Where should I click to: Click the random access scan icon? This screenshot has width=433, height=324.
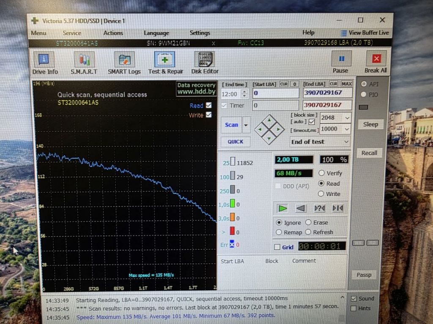pyautogui.click(x=320, y=208)
